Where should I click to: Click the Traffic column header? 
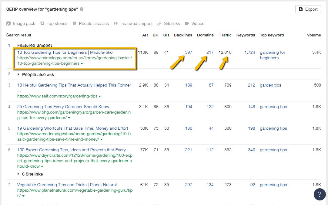(226, 35)
